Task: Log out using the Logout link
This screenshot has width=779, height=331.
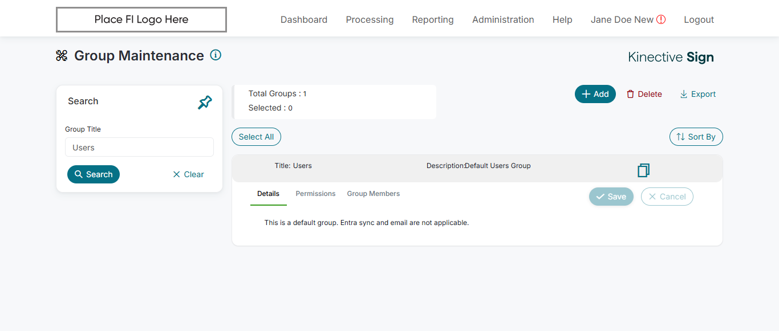Action: click(699, 19)
